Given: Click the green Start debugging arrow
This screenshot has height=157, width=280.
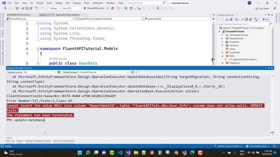Looking at the screenshot, I should pyautogui.click(x=85, y=8).
